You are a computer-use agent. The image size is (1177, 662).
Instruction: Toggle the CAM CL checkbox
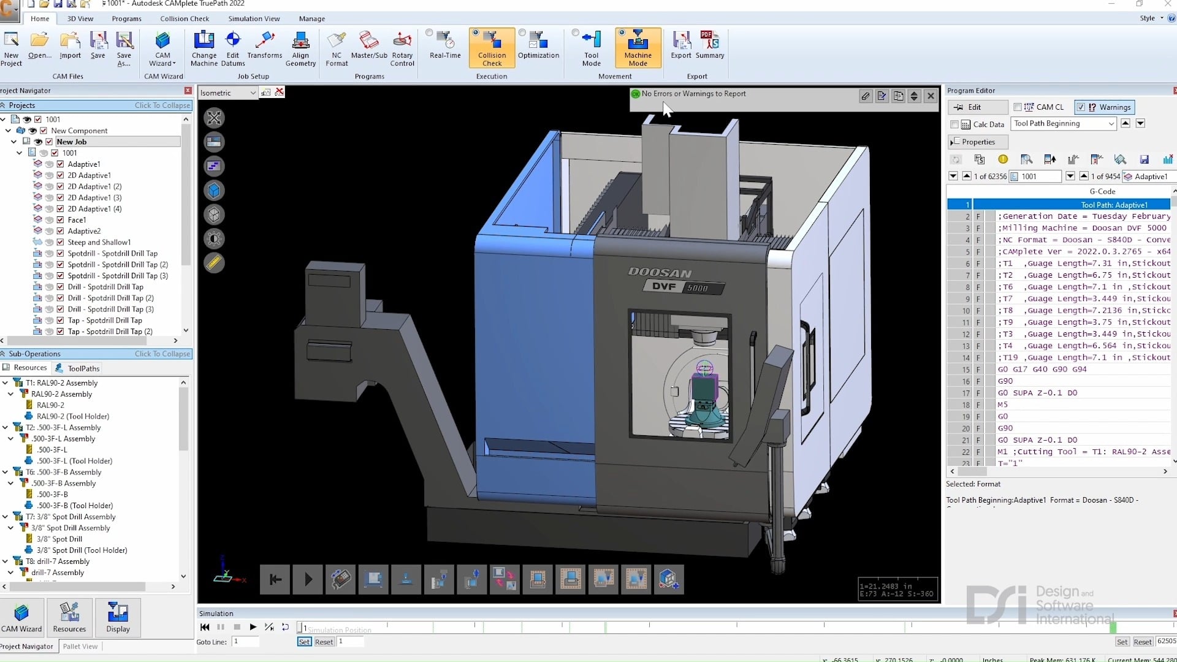tap(1018, 107)
